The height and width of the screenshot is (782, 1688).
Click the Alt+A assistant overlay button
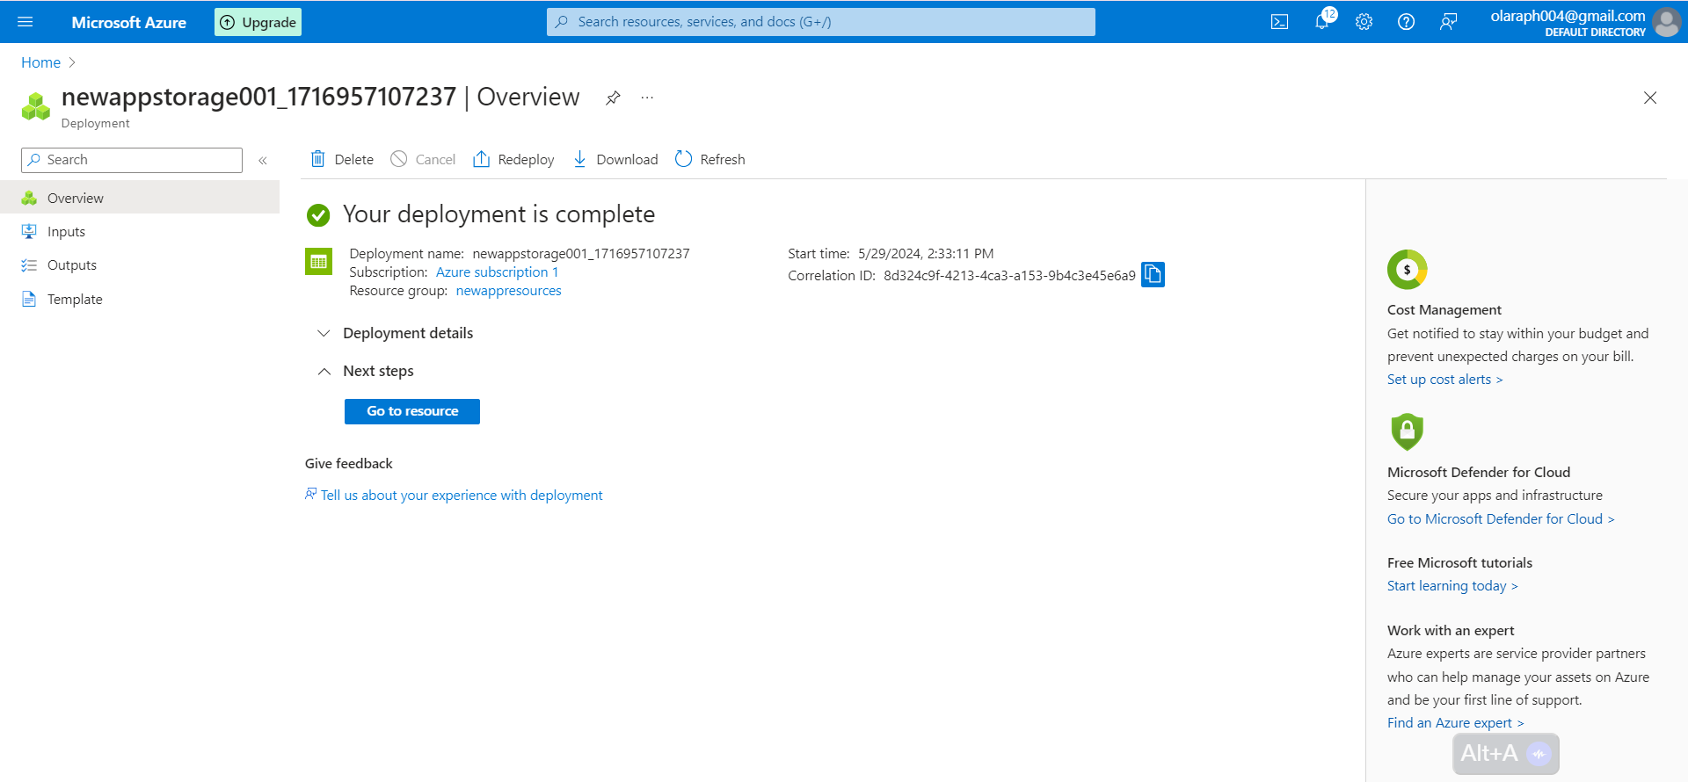(x=1506, y=754)
